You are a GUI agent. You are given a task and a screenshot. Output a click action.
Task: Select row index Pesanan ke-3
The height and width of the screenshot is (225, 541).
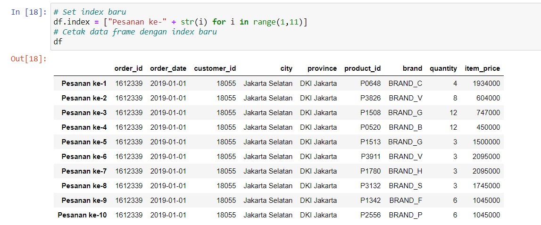84,112
